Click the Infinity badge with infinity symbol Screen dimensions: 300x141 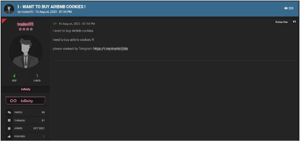pyautogui.click(x=26, y=101)
